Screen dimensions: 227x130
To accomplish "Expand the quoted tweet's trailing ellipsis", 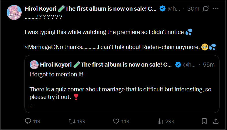I will (32, 105).
